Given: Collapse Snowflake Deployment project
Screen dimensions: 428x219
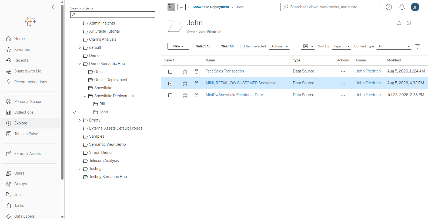Looking at the screenshot, I should point(85,96).
